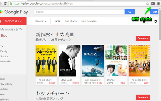Screen dimensions: 161x101
Task: Focus the Search input field
Action: coord(79,12)
